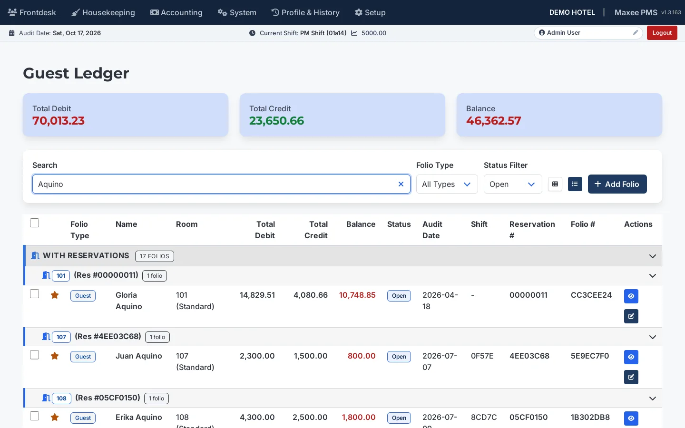Screen dimensions: 685x428
Task: Switch to grouped list view icon
Action: point(575,184)
